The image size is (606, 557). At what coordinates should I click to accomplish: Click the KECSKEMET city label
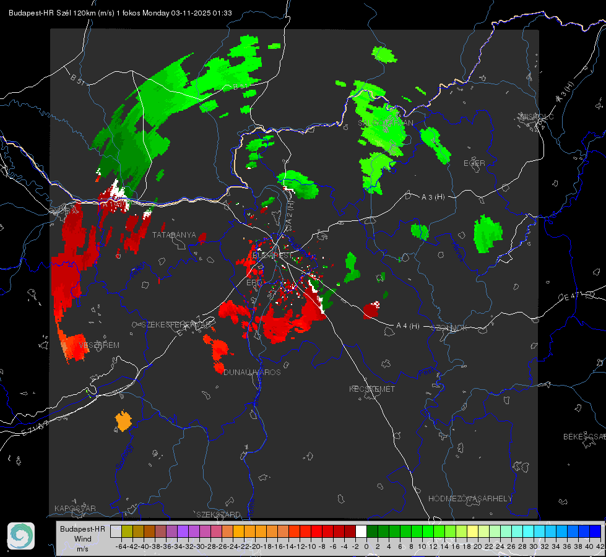pos(372,389)
